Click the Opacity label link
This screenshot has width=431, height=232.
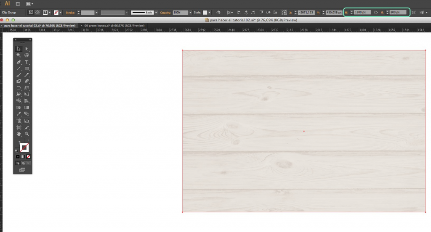165,13
